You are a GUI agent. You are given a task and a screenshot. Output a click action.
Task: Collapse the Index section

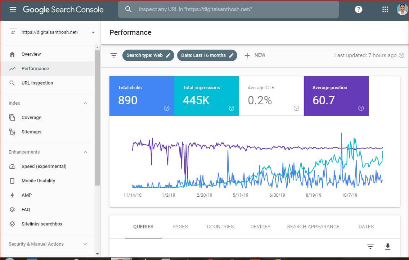point(85,103)
